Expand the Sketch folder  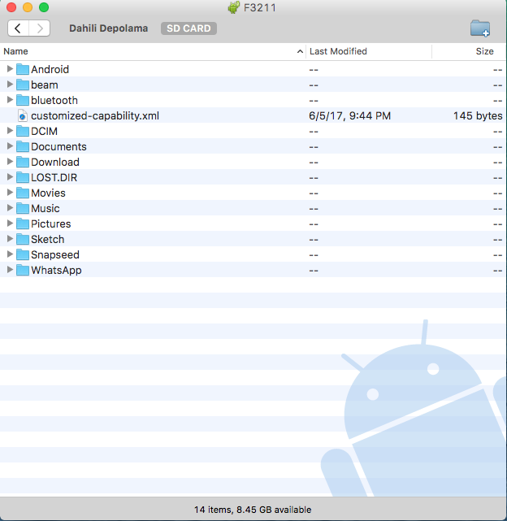pyautogui.click(x=10, y=239)
